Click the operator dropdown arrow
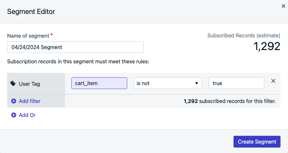The height and width of the screenshot is (153, 288). pyautogui.click(x=197, y=83)
